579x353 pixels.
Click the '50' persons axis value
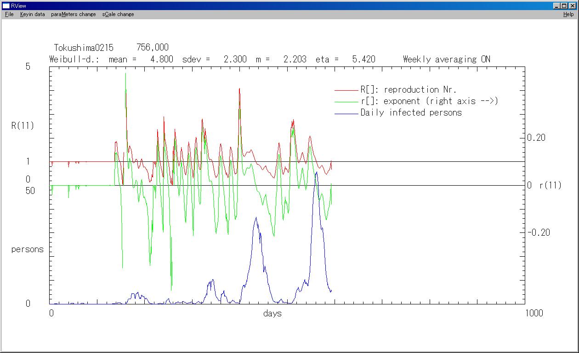point(30,191)
